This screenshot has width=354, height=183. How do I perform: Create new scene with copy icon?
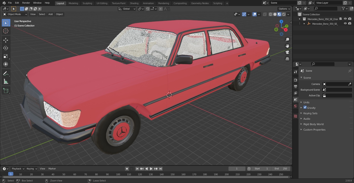pos(299,3)
